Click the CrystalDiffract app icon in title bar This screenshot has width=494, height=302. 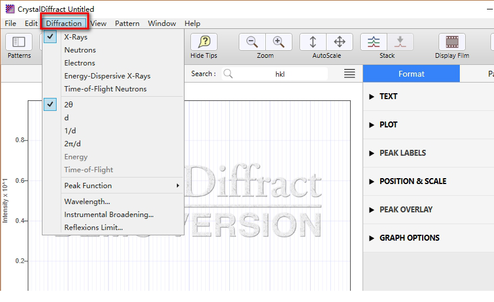[x=10, y=9]
